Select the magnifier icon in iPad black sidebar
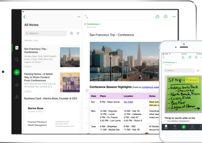Viewport: 202px width, 143px height. (17, 60)
